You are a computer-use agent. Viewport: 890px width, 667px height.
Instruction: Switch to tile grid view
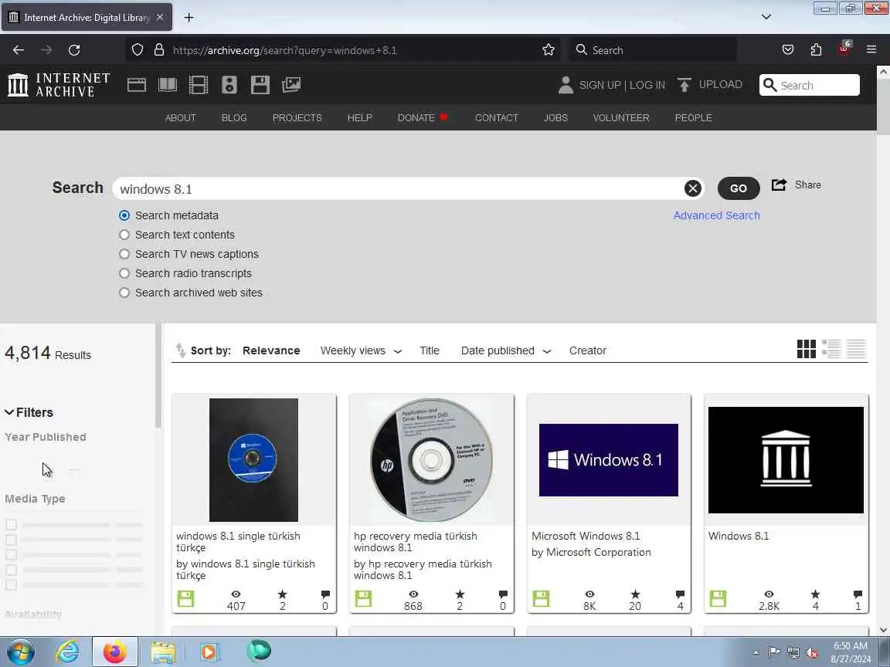point(806,349)
